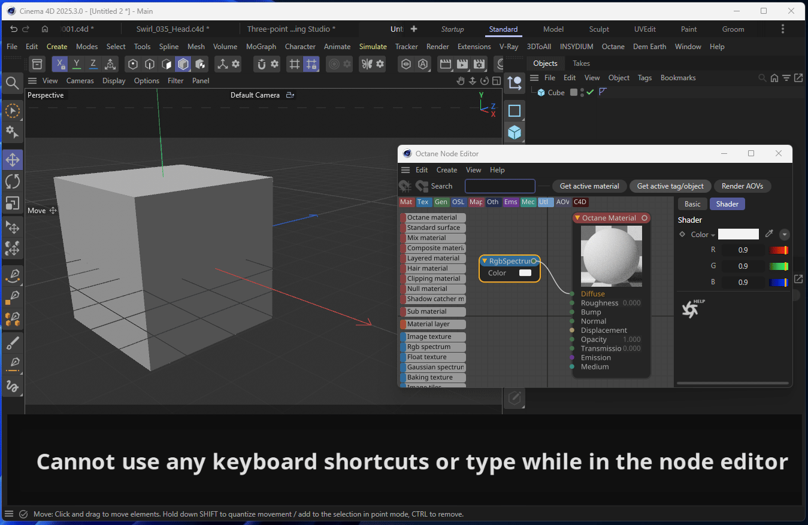Screen dimensions: 808x525
Task: Expand the Color parameter dropdown arrow
Action: click(x=713, y=235)
